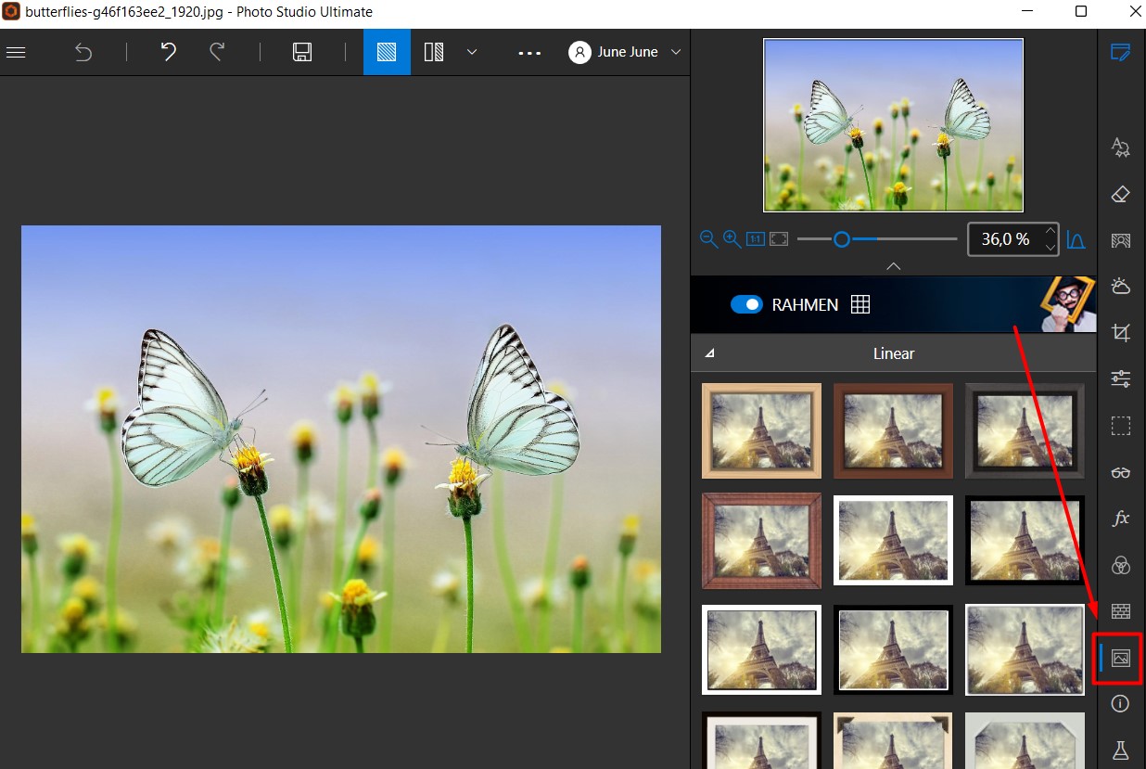This screenshot has width=1146, height=769.
Task: Apply the cream frame with photo corners
Action: pos(893,740)
